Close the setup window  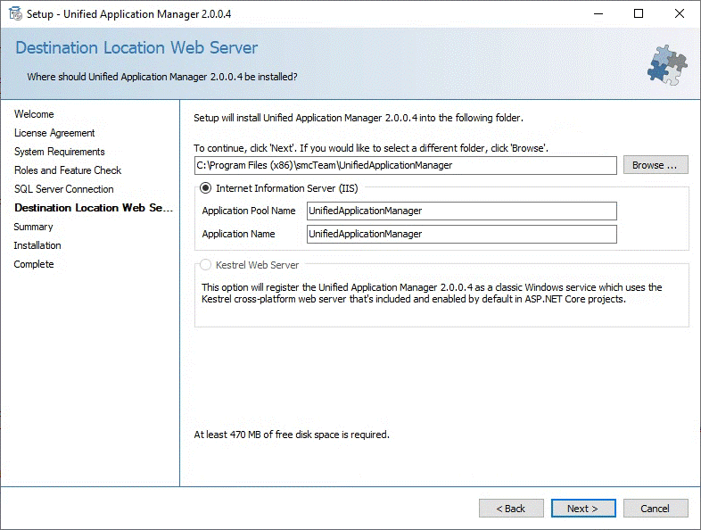[680, 14]
